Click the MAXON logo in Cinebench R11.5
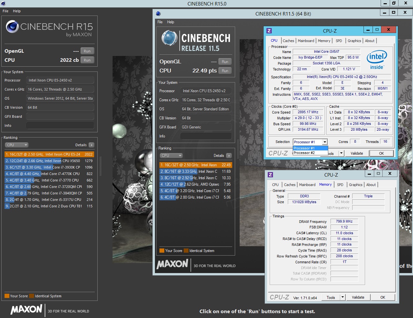 tap(172, 264)
